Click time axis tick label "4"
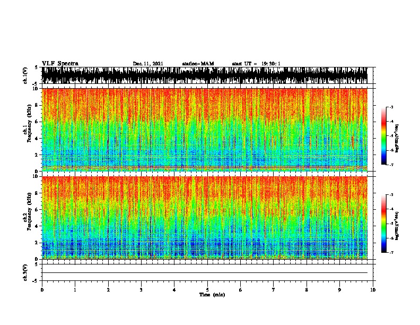 point(174,290)
